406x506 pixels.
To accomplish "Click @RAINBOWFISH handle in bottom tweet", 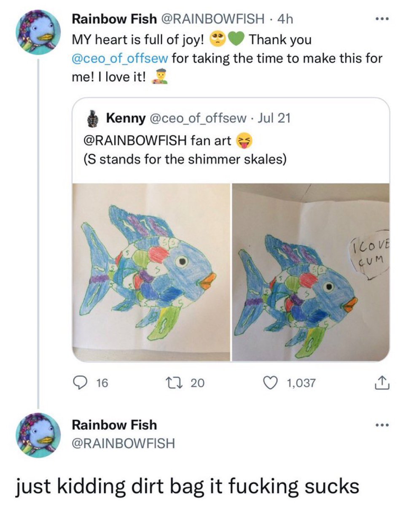I will pyautogui.click(x=123, y=444).
